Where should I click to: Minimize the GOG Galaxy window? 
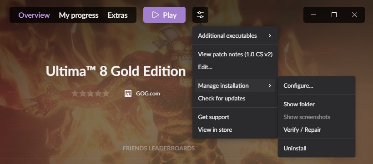[x=313, y=15]
